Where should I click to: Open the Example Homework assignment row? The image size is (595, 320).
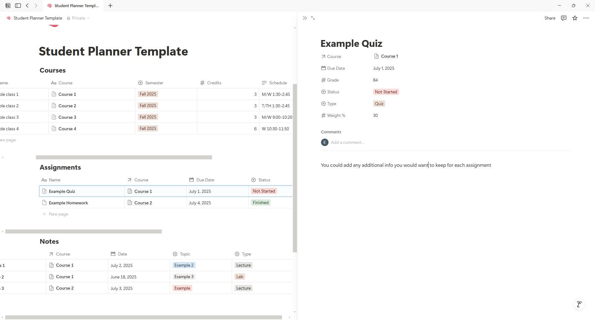(68, 203)
